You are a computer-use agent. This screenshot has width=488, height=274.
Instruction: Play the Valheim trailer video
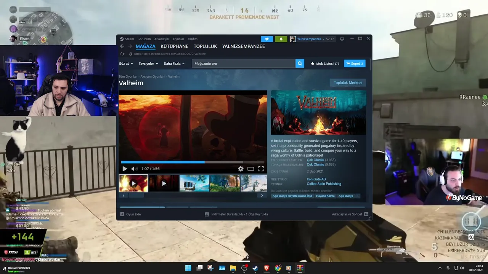[x=125, y=169]
